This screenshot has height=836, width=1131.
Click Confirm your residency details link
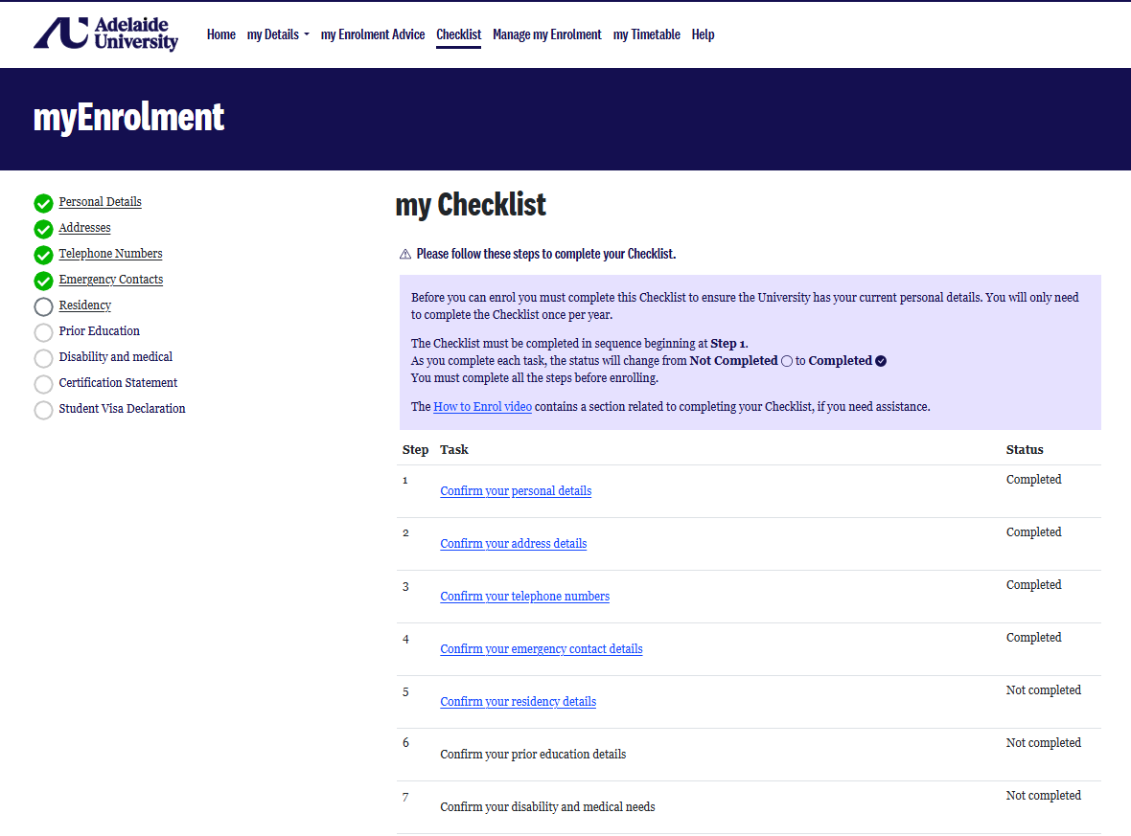518,702
